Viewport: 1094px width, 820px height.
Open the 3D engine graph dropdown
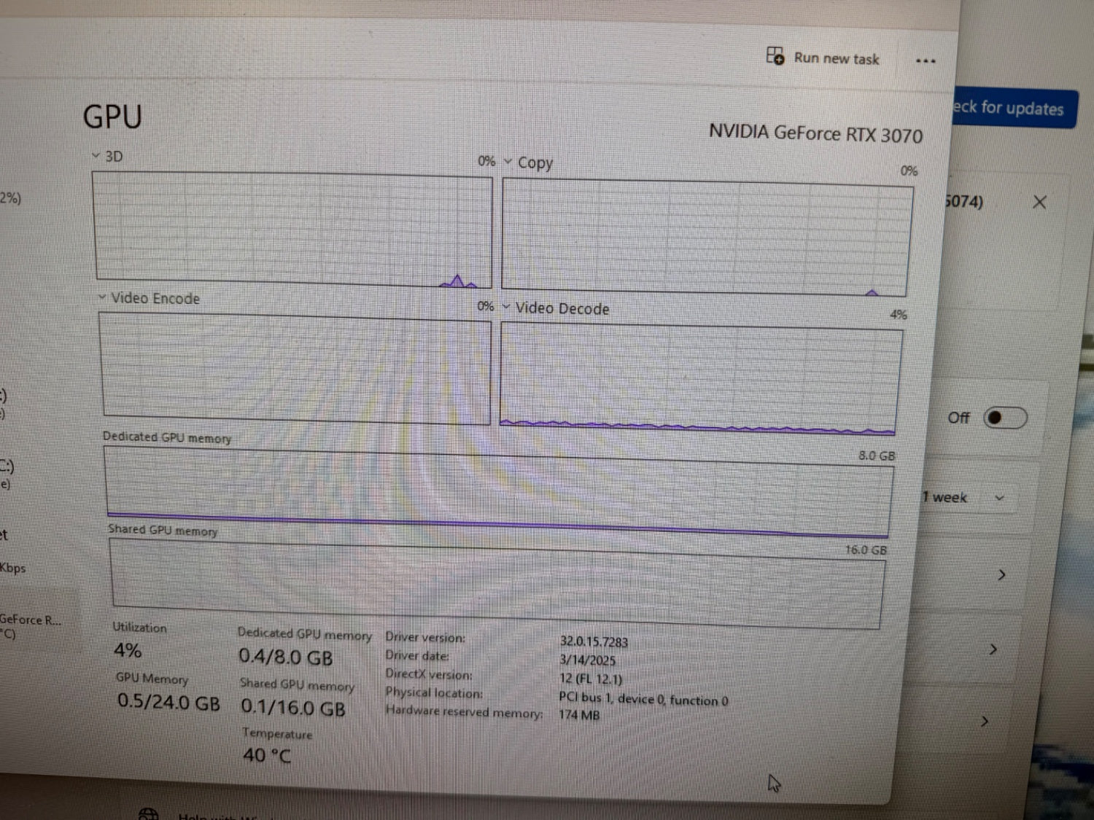(107, 156)
